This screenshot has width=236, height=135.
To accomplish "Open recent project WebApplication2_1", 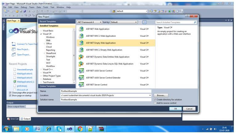I will [x=26, y=82].
